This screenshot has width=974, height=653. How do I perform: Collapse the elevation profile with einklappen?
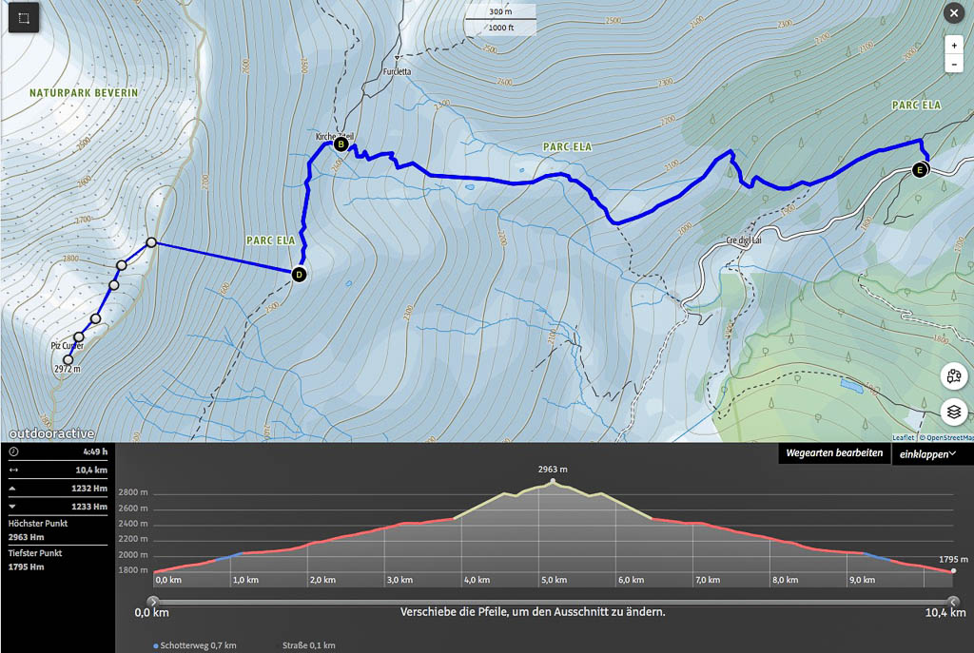tap(925, 454)
